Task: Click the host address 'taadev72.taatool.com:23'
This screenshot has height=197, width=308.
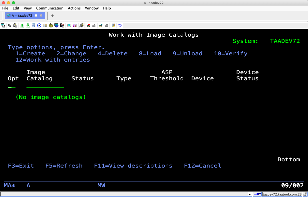Action: coord(282,194)
